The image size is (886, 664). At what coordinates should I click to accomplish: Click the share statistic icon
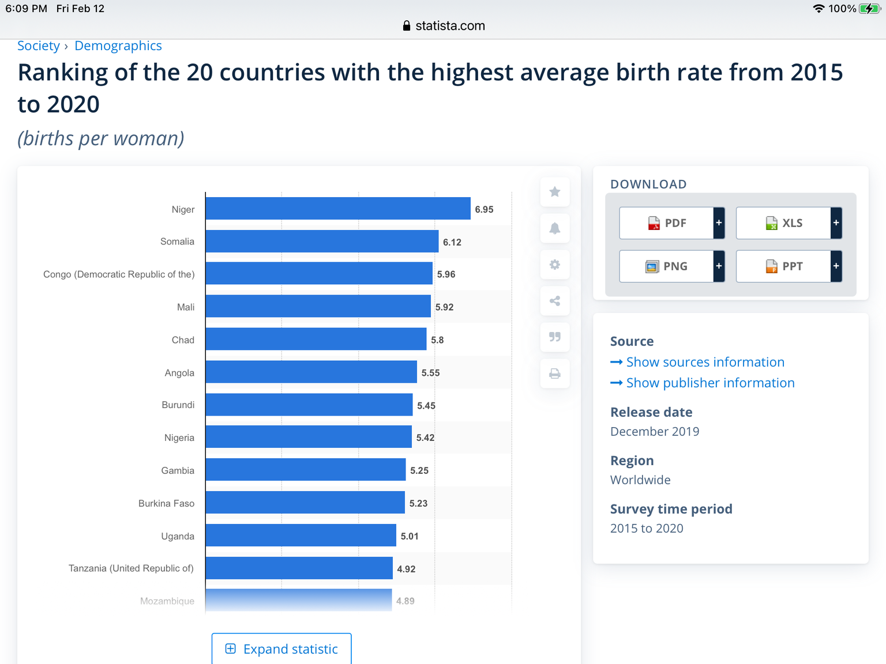[555, 301]
